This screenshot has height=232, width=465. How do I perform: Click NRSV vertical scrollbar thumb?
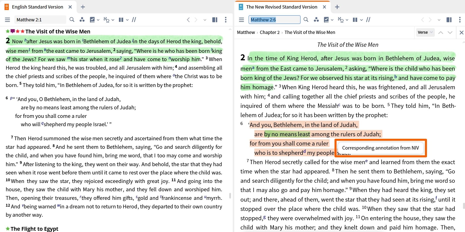click(x=464, y=206)
